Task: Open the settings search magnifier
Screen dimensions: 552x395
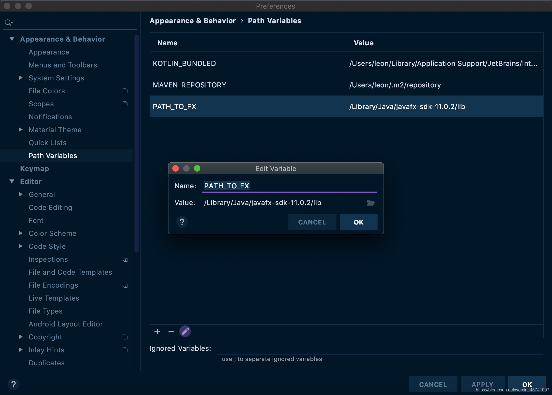Action: pyautogui.click(x=8, y=22)
